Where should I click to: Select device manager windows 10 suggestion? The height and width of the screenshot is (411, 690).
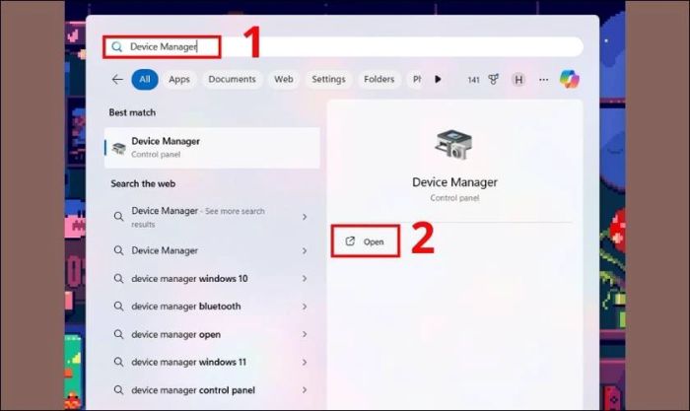point(212,279)
